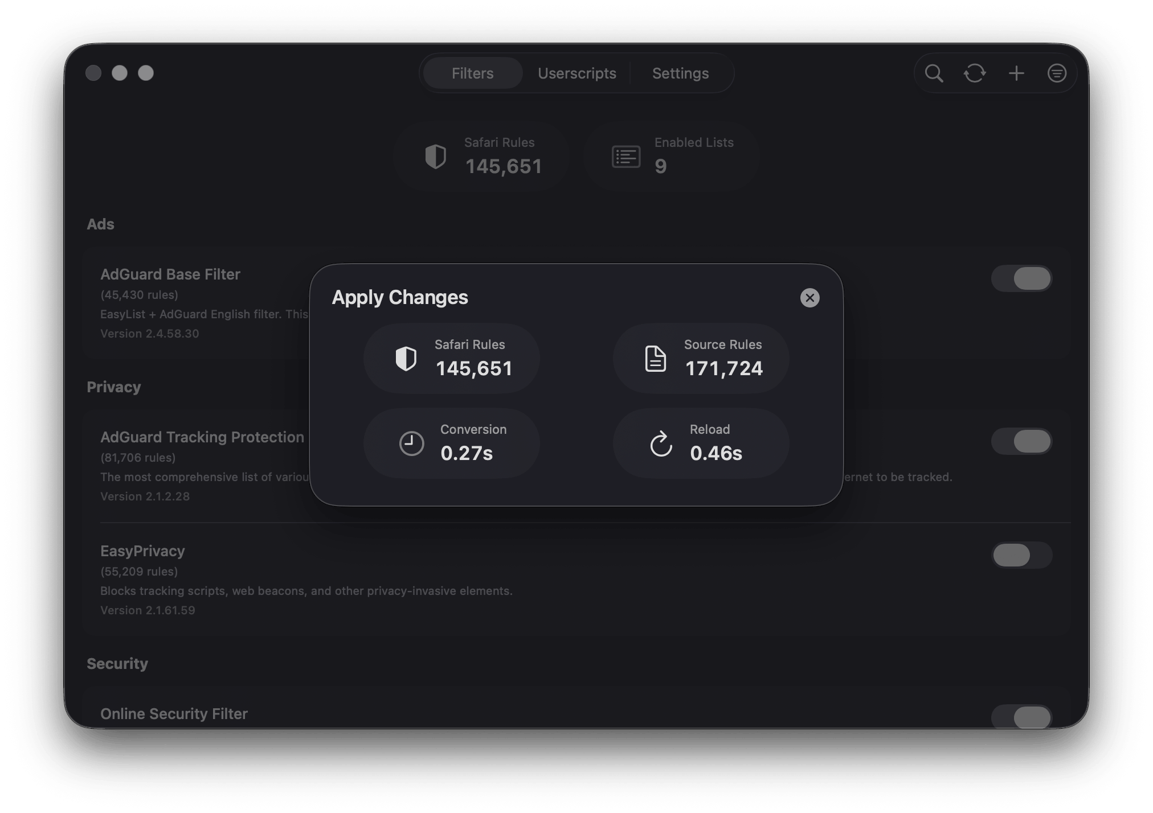Click the clock icon beside Conversion
The height and width of the screenshot is (813, 1153).
pyautogui.click(x=411, y=444)
